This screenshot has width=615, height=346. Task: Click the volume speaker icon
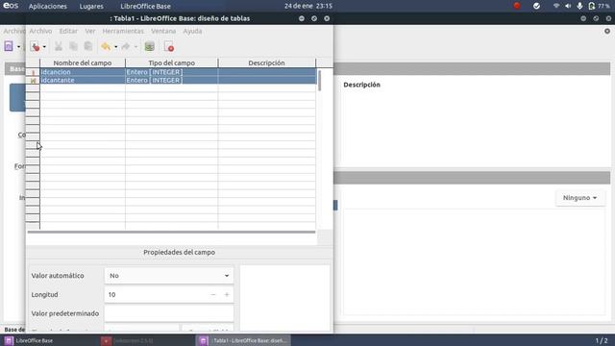[x=568, y=6]
